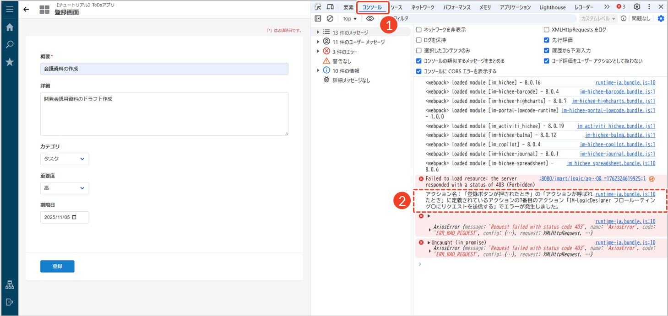This screenshot has width=668, height=316.
Task: Open the hamburger menu at top left
Action: [9, 9]
